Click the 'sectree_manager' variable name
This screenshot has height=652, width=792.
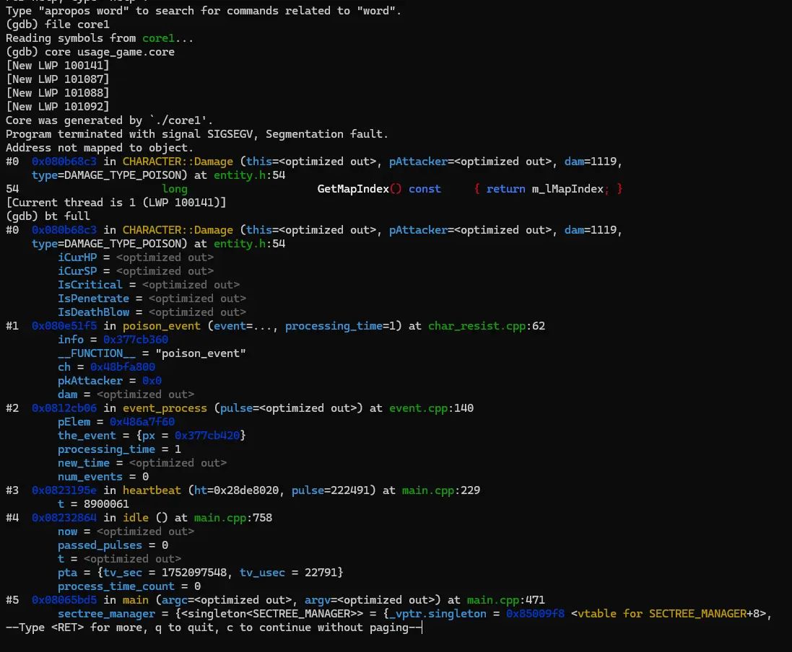107,614
